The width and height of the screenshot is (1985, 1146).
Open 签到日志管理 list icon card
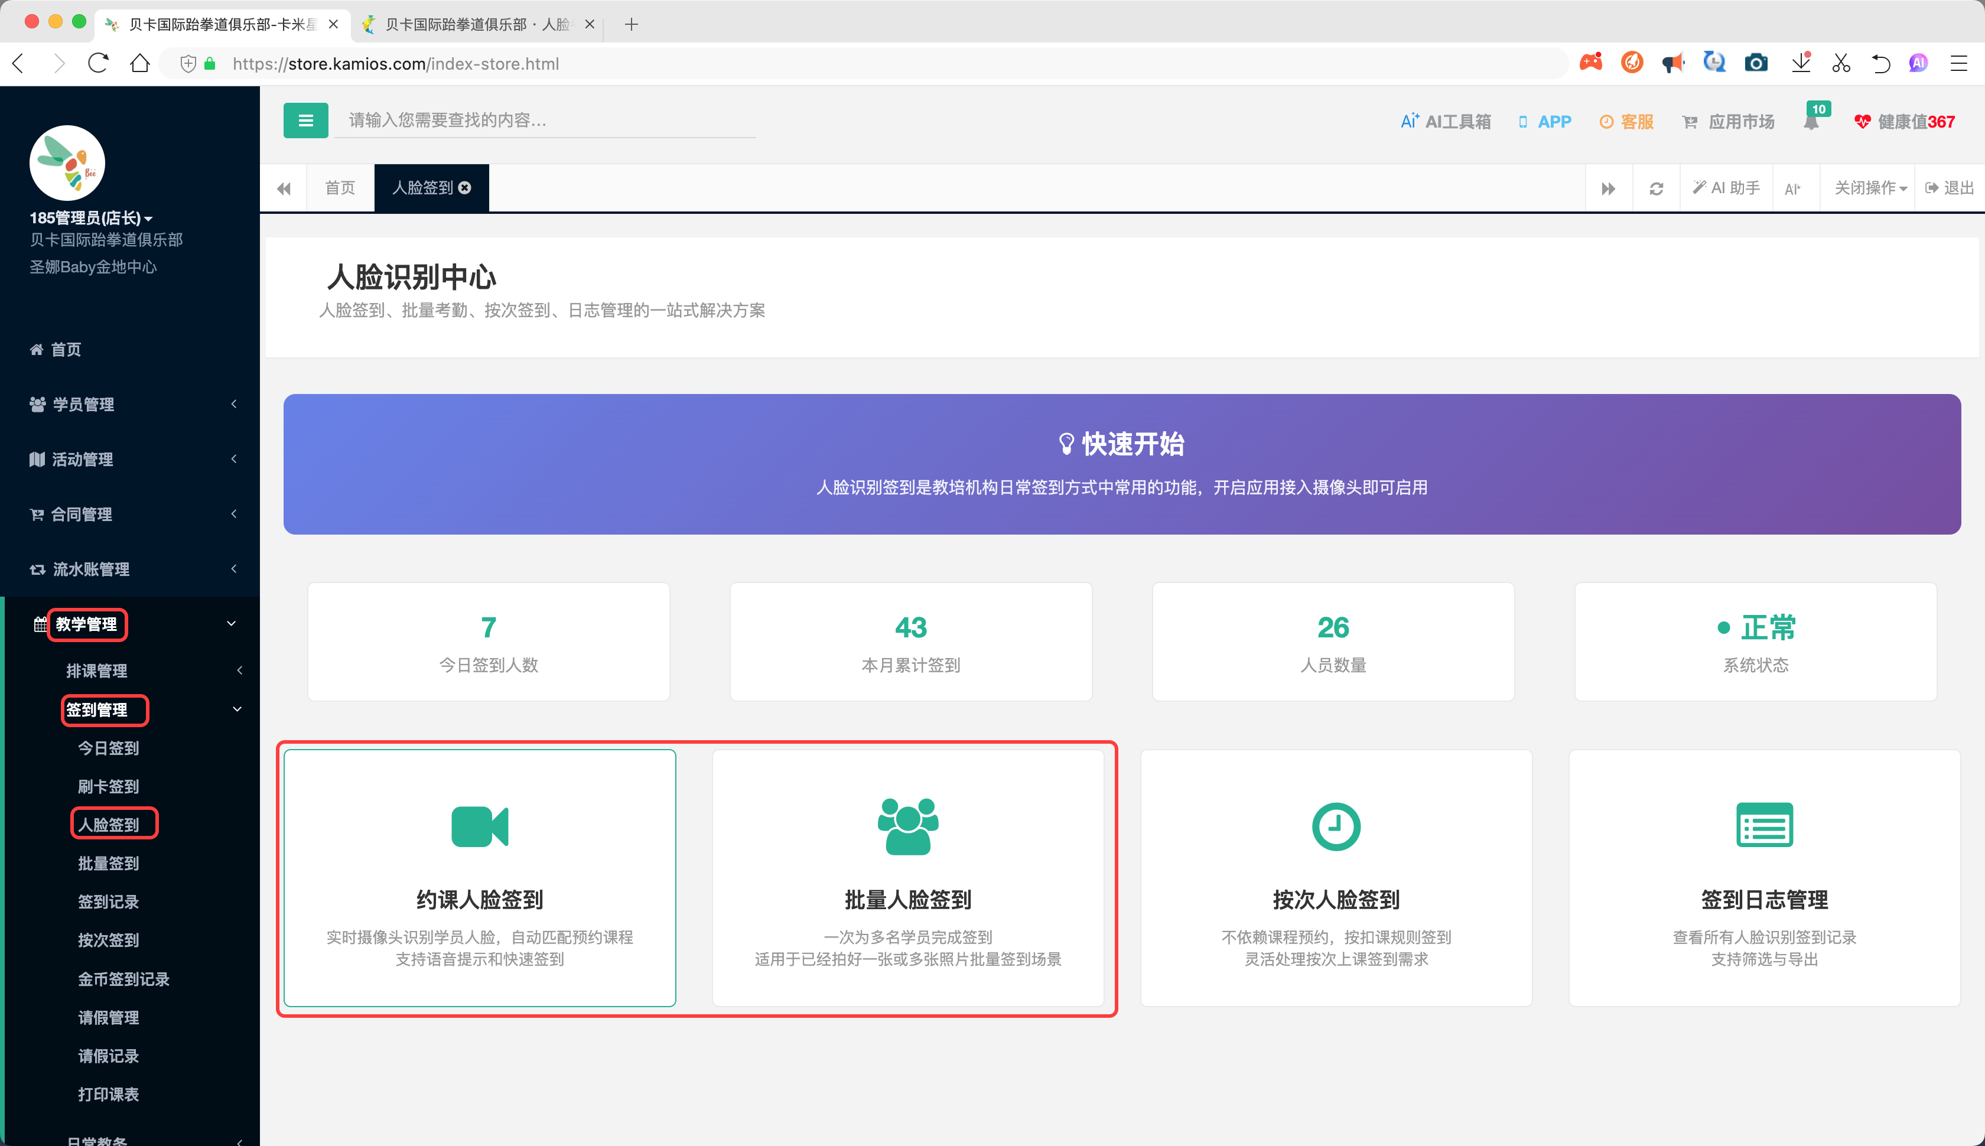1764,878
